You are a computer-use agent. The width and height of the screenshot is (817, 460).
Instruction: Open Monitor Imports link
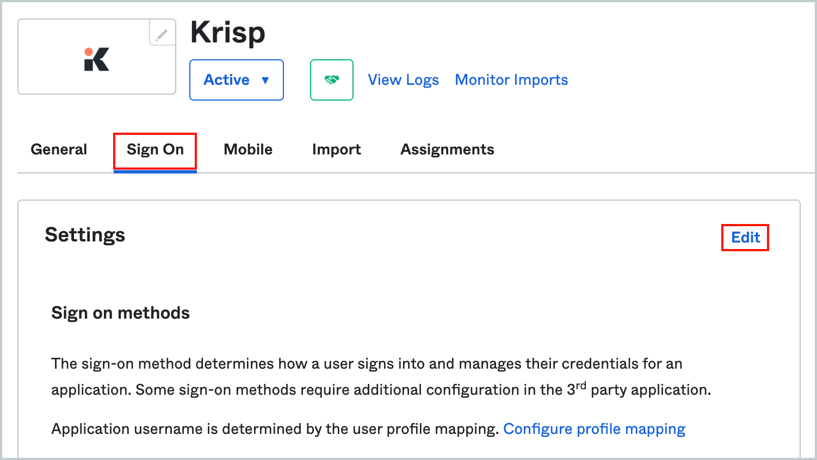point(511,80)
